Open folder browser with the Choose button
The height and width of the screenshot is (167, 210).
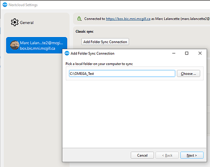point(188,73)
